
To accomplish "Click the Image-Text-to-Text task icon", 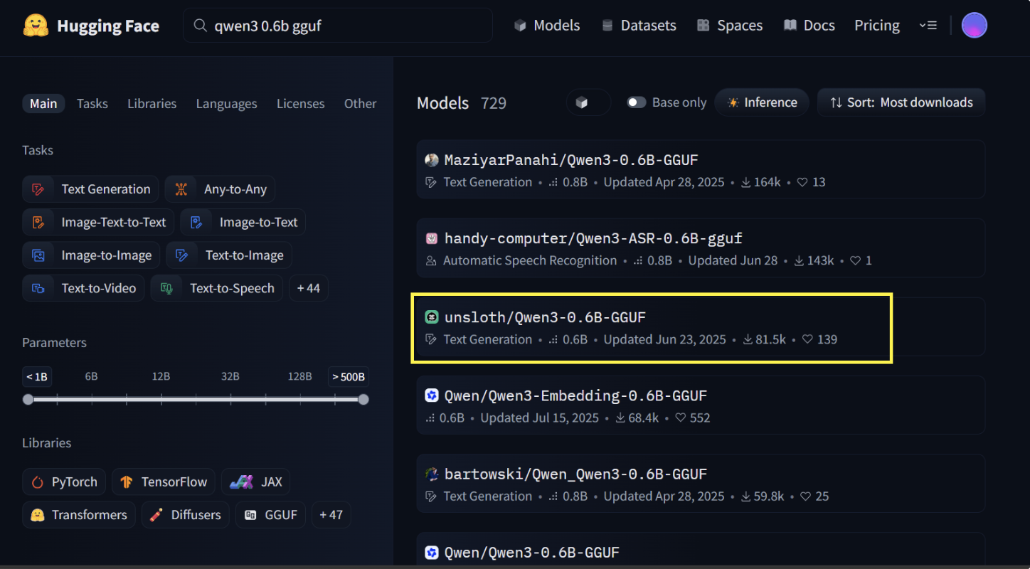I will coord(38,222).
